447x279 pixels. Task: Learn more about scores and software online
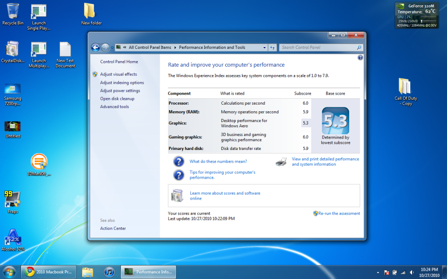coord(225,196)
